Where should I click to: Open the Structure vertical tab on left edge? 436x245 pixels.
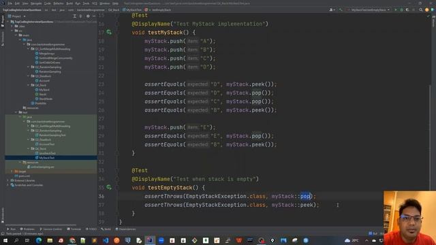pos(3,39)
